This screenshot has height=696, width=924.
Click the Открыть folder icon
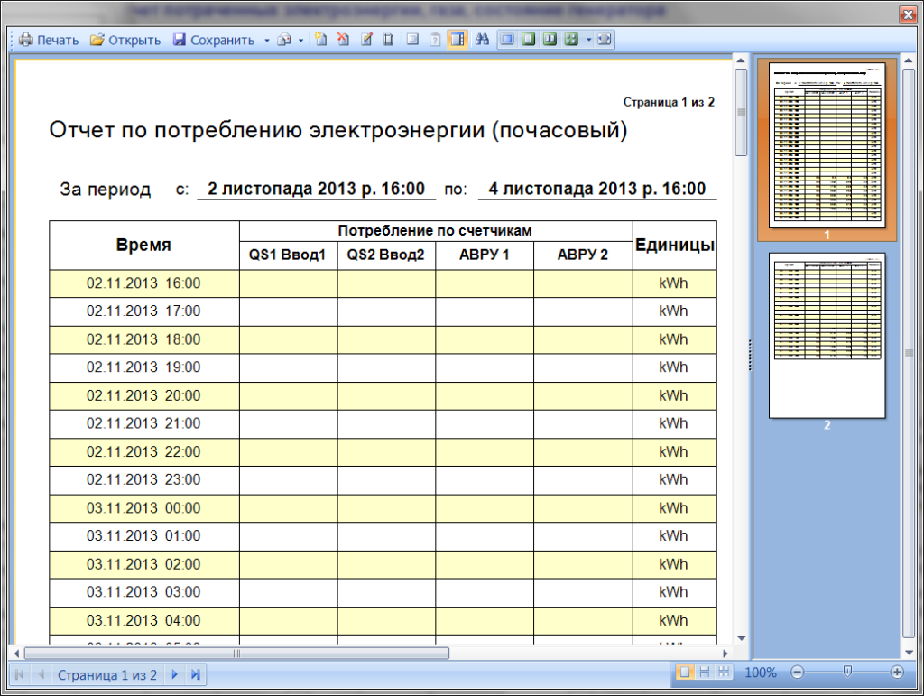point(97,40)
